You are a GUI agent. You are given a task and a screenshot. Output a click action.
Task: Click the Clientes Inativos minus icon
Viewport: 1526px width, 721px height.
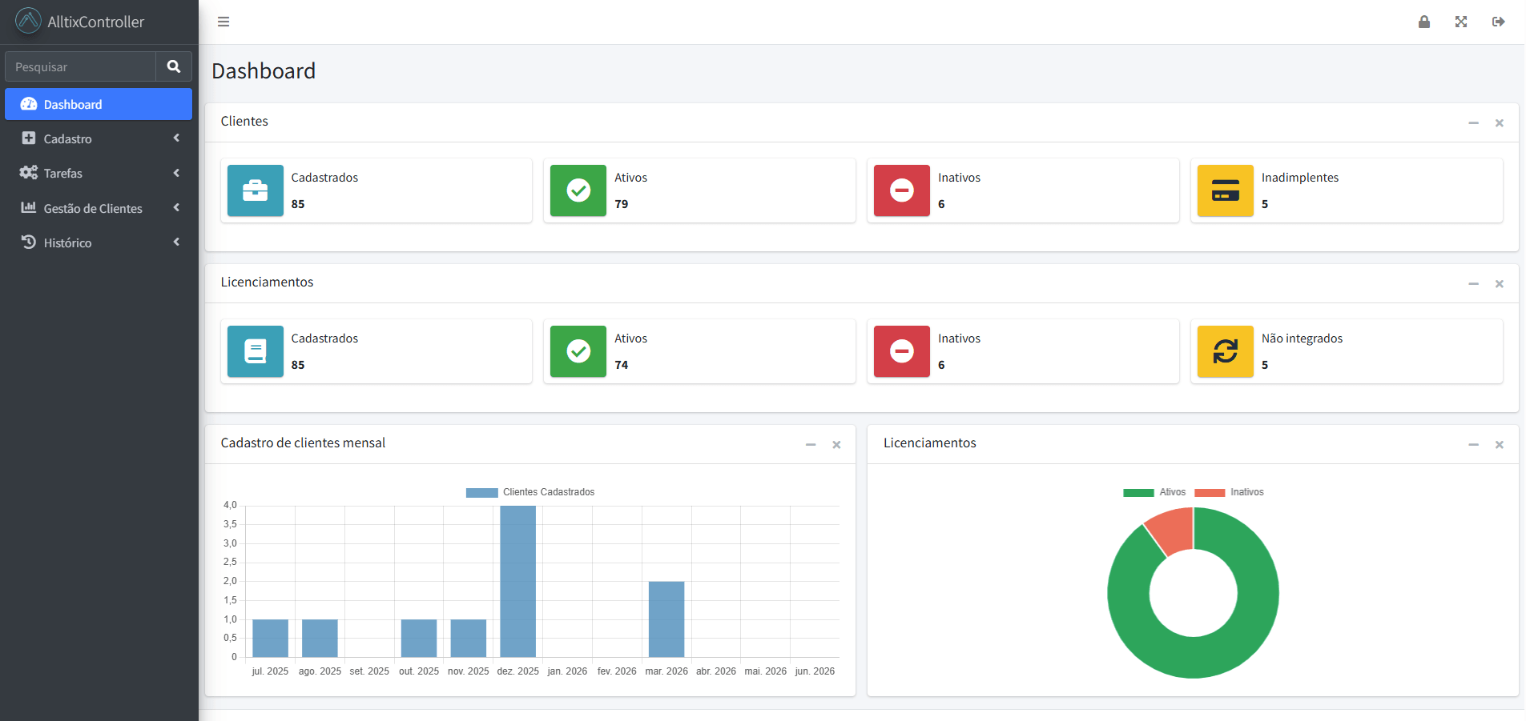pyautogui.click(x=902, y=190)
